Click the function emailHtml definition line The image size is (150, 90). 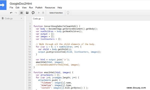coord(53,72)
